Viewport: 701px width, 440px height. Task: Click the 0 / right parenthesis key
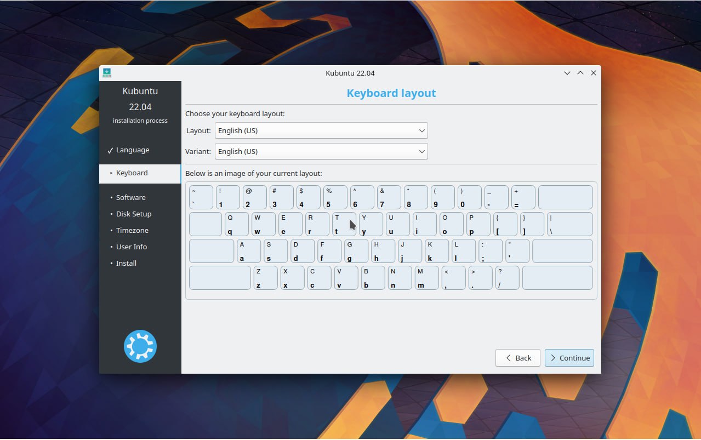pos(470,197)
